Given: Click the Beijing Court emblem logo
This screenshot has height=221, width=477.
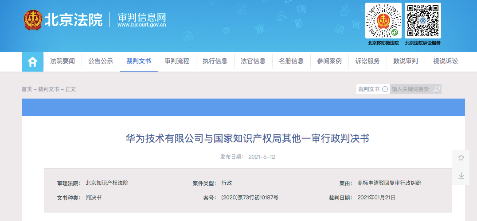Looking at the screenshot, I should [x=33, y=20].
